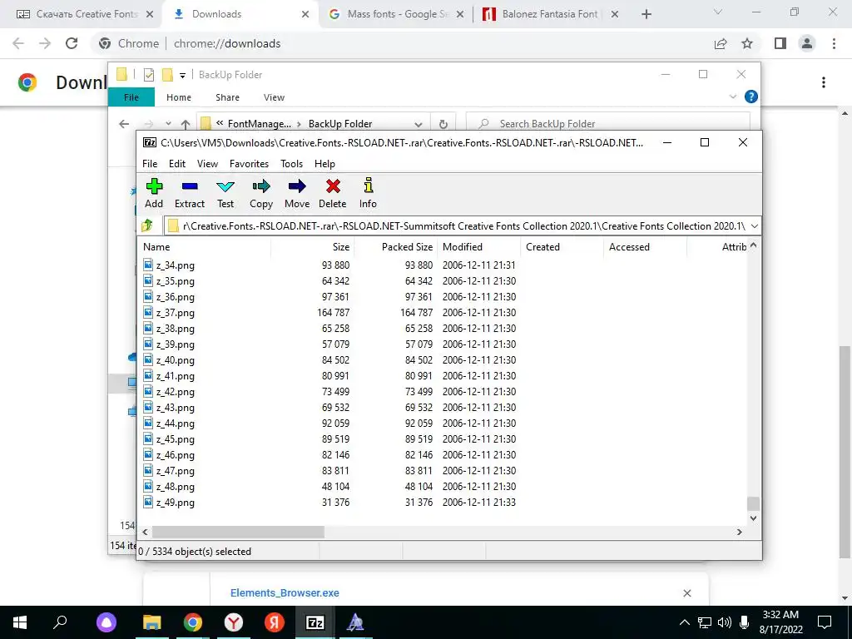Image resolution: width=852 pixels, height=639 pixels.
Task: Click the Info toolbar icon in 7-Zip
Action: 368,193
